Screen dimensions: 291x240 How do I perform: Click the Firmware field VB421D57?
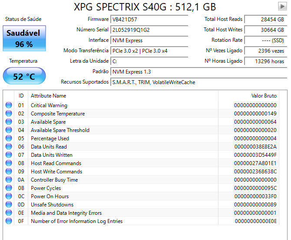coord(149,19)
